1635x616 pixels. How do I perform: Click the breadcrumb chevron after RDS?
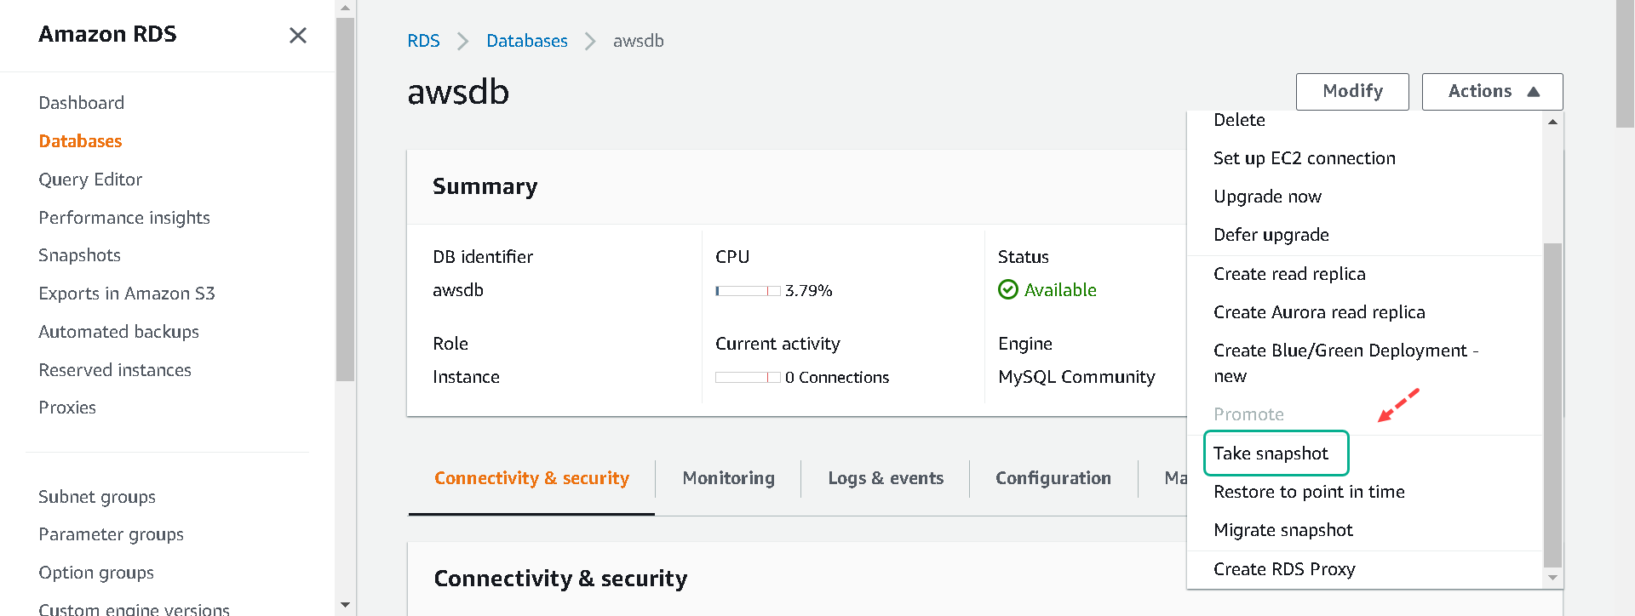coord(462,41)
